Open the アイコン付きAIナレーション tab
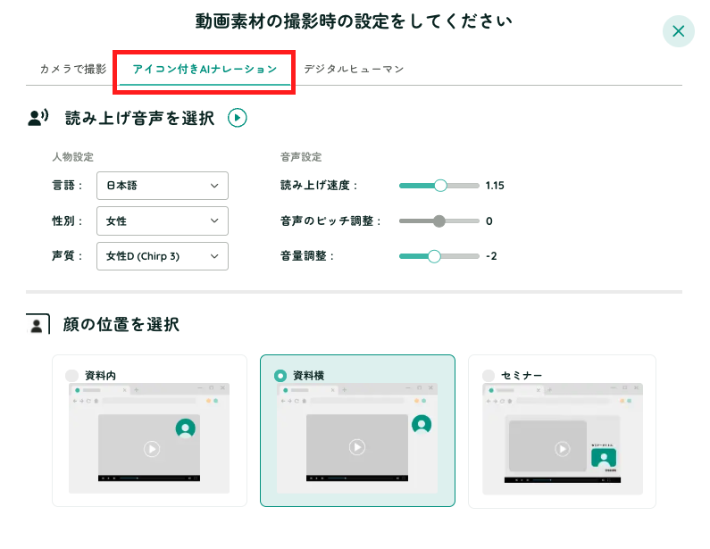 (x=205, y=69)
